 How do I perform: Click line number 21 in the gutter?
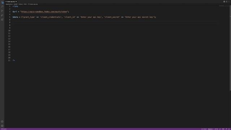coord(9,60)
